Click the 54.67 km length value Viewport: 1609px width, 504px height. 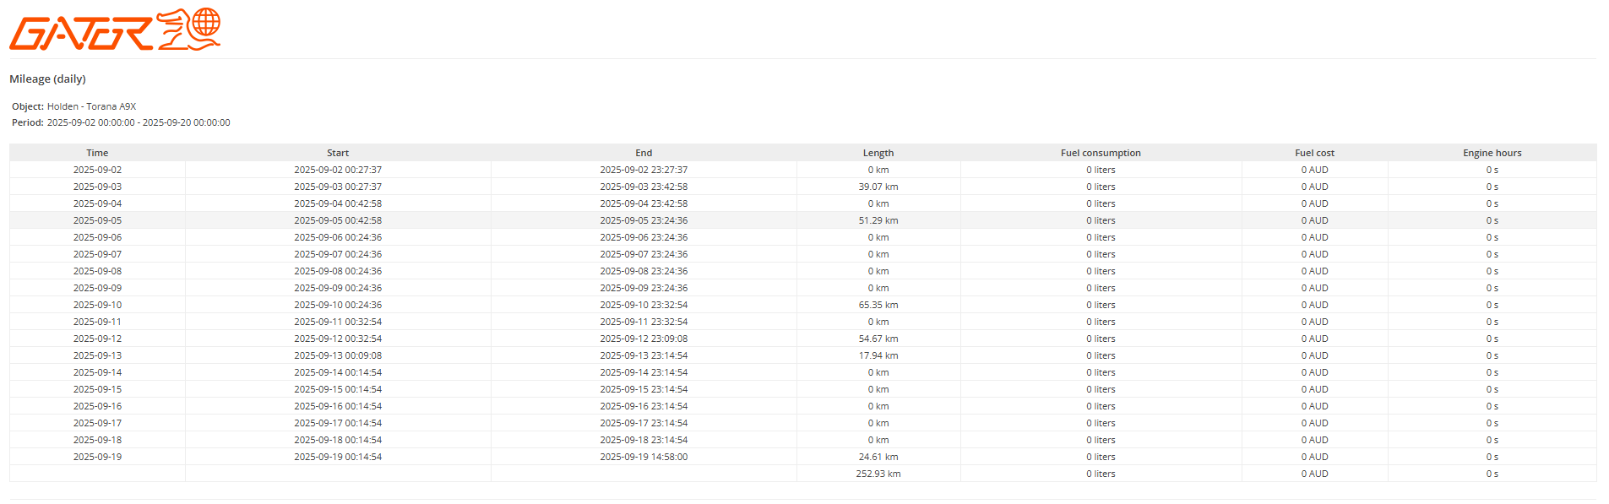[878, 339]
